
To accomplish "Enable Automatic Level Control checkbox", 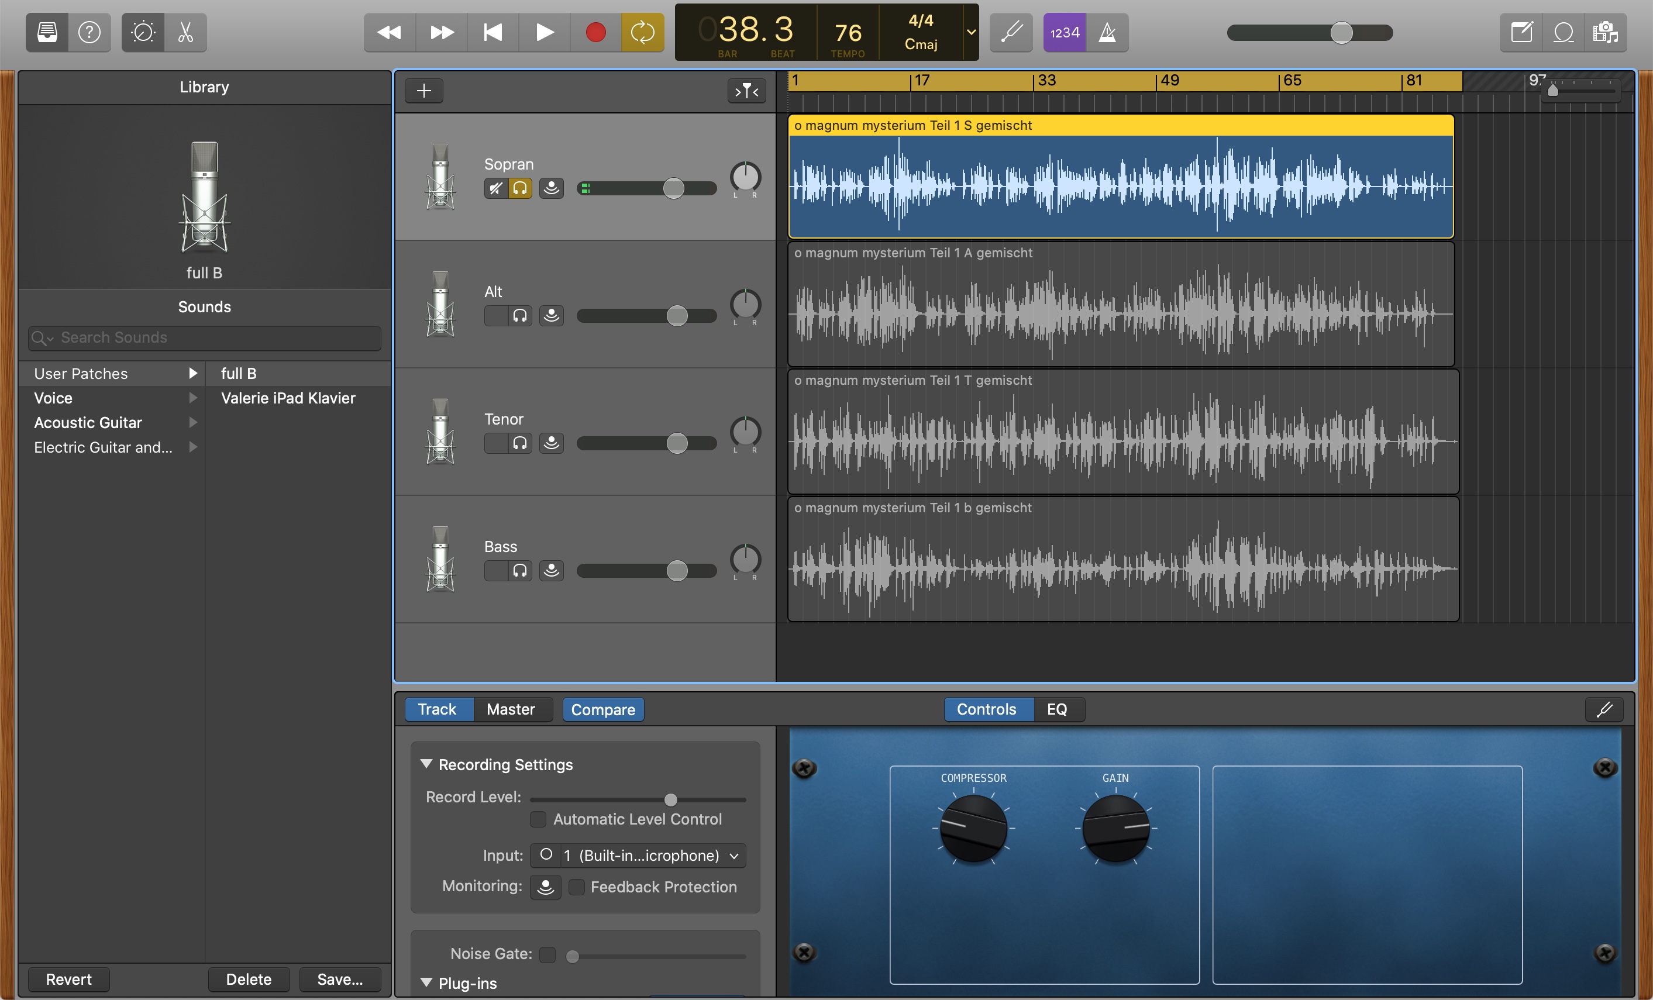I will tap(538, 819).
